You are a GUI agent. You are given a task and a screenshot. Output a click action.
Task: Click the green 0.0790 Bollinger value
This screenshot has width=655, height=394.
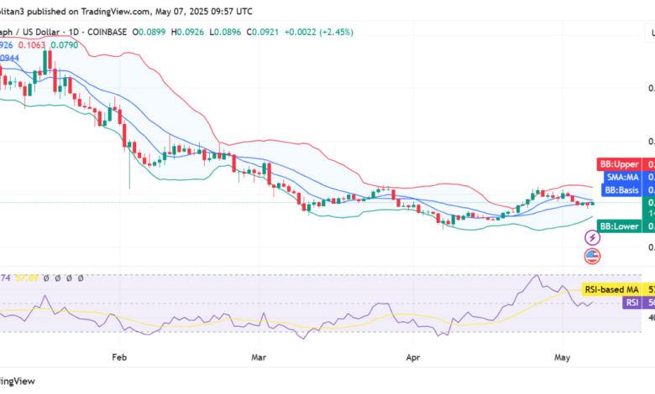click(65, 45)
